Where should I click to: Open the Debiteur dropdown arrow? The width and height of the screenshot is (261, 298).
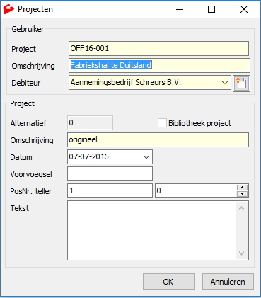(x=225, y=83)
